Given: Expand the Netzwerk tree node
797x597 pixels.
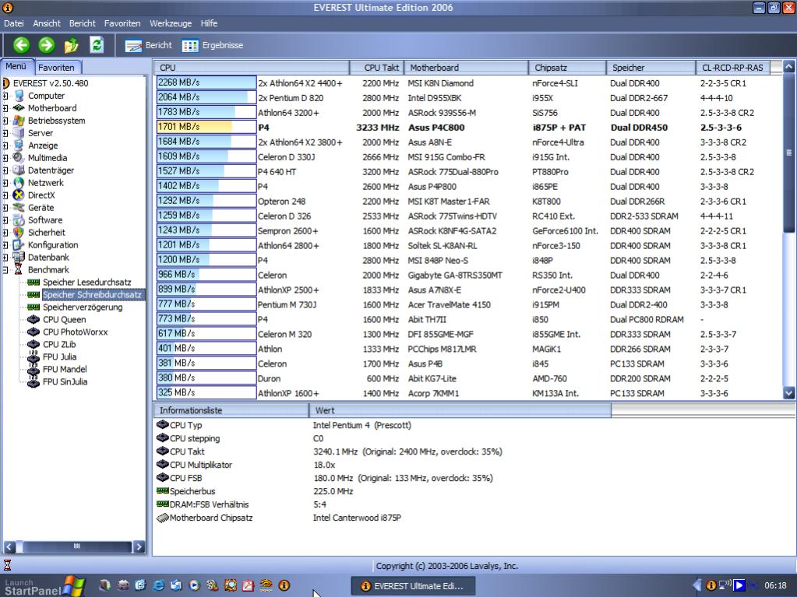Looking at the screenshot, I should tap(6, 183).
